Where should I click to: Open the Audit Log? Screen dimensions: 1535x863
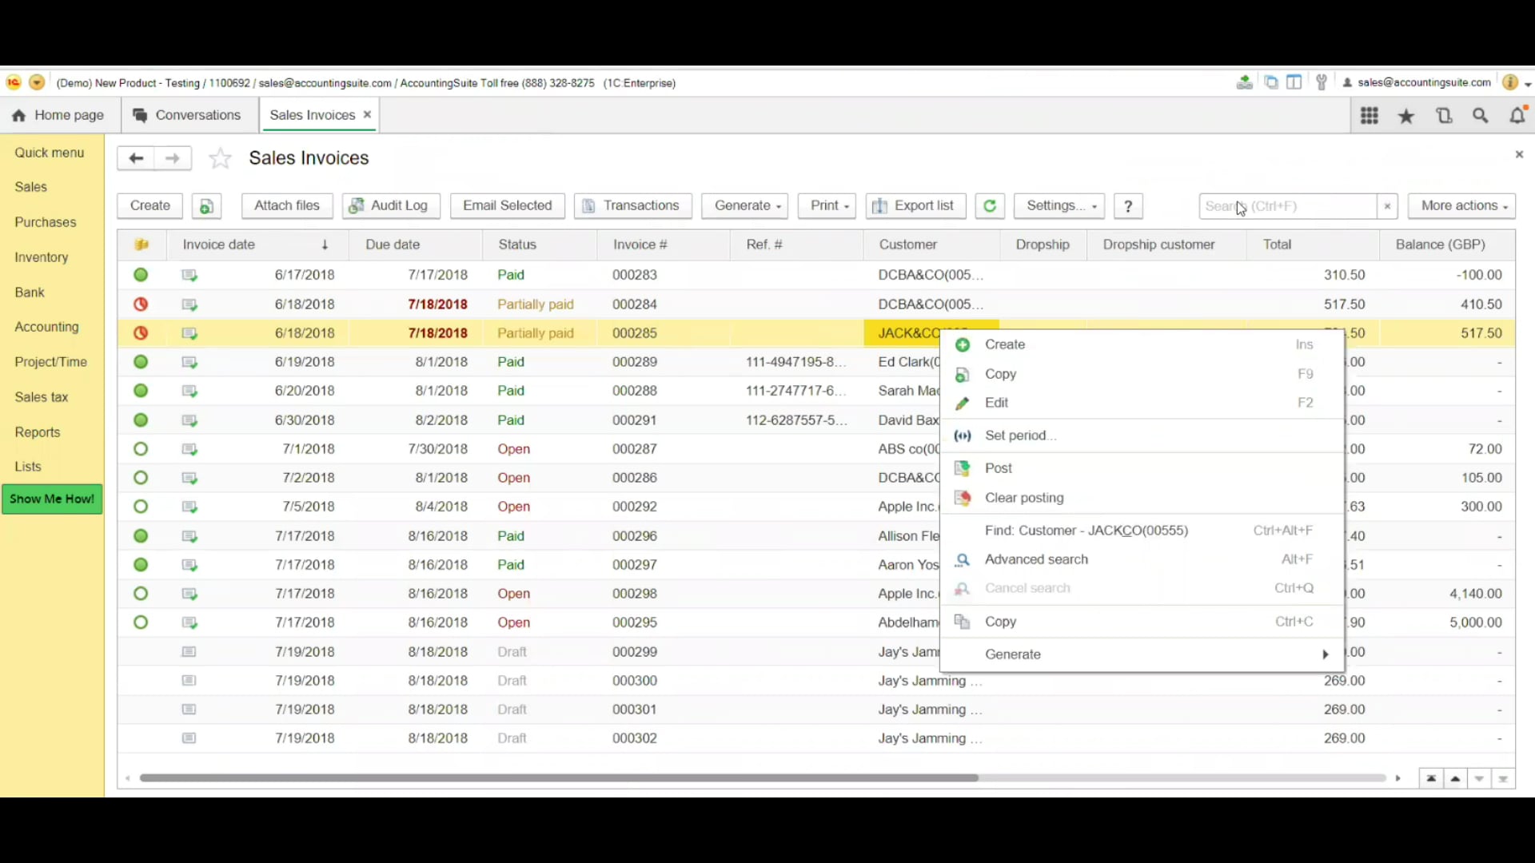[391, 205]
